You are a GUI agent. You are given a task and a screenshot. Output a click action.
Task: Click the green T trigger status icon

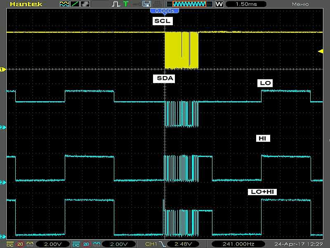(126, 4)
